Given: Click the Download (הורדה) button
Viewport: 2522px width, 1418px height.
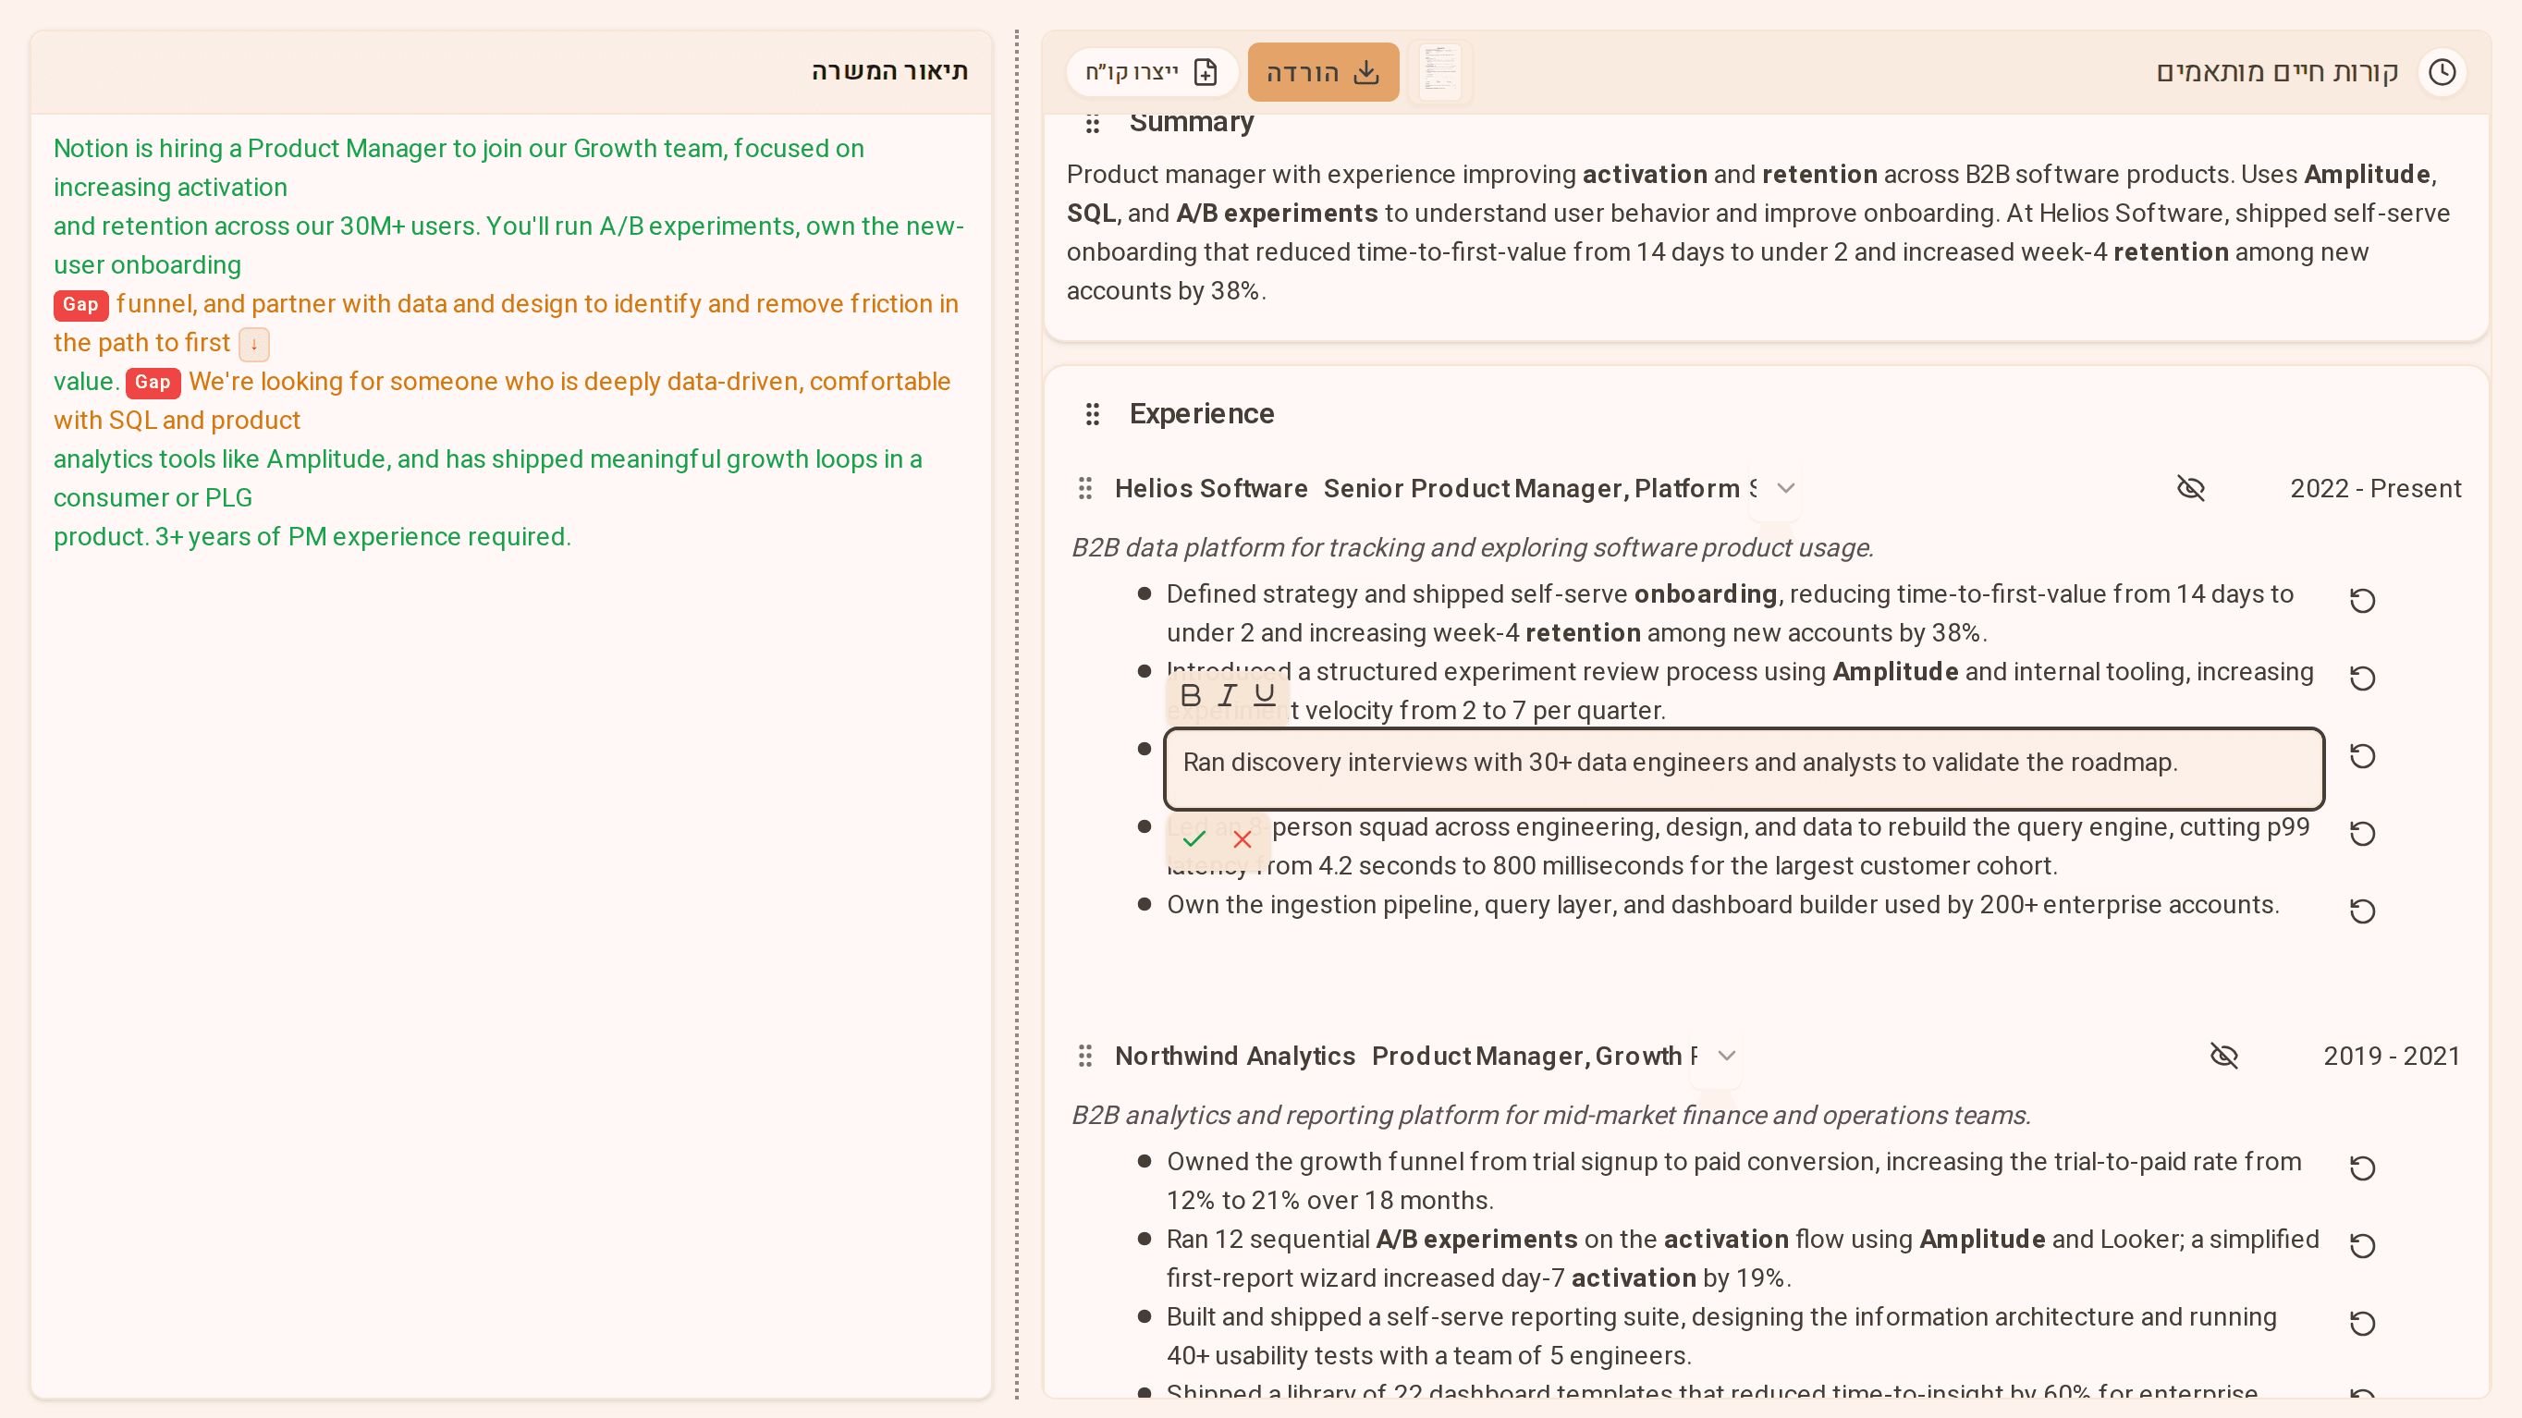Looking at the screenshot, I should [1323, 72].
